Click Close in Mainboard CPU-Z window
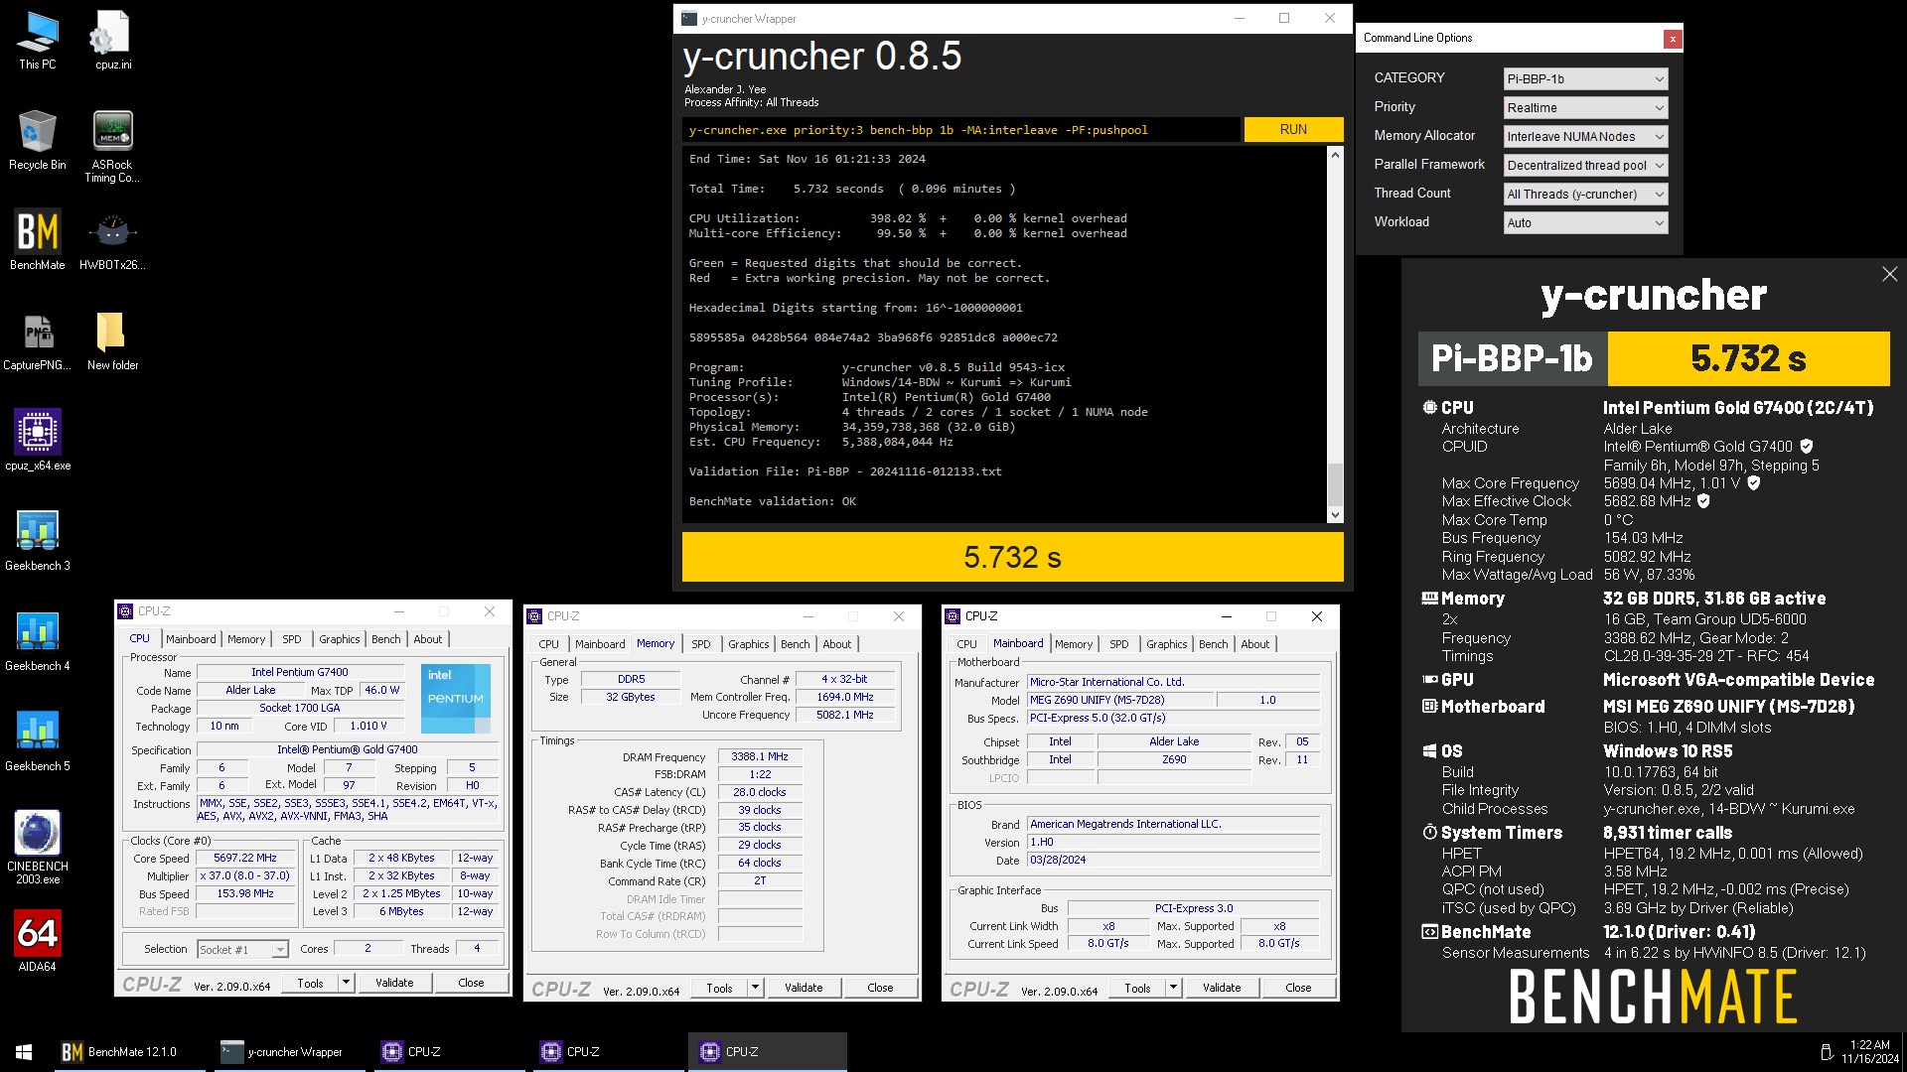This screenshot has width=1907, height=1072. (1298, 988)
